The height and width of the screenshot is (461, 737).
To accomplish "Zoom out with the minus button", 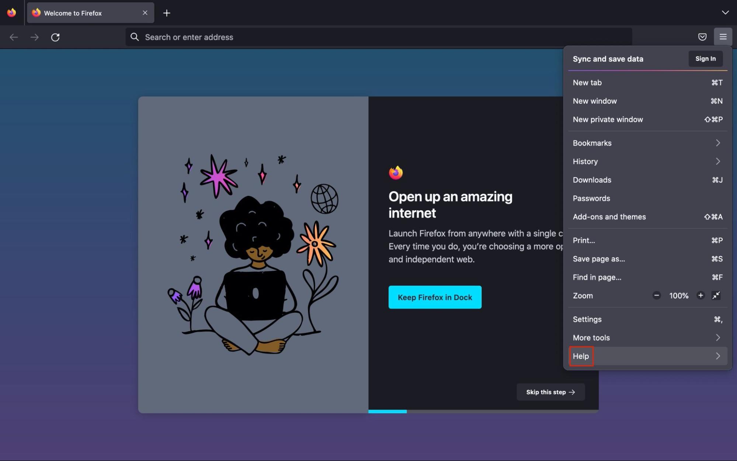I will click(x=656, y=295).
